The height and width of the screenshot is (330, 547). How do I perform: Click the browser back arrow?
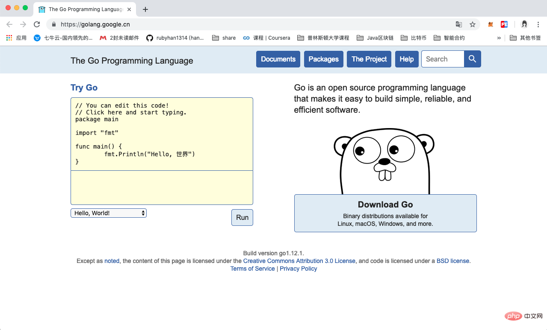pos(9,24)
